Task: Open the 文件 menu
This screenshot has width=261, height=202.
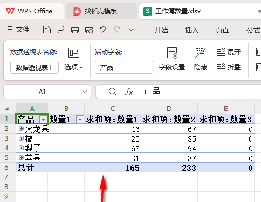Action: [18, 30]
